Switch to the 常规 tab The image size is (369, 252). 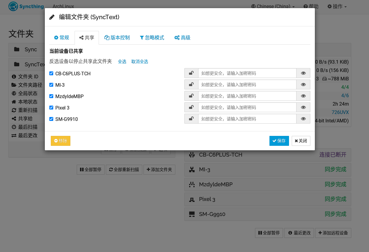[62, 37]
